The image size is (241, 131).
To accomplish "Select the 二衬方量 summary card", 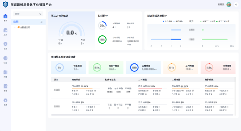I will [x=180, y=68].
